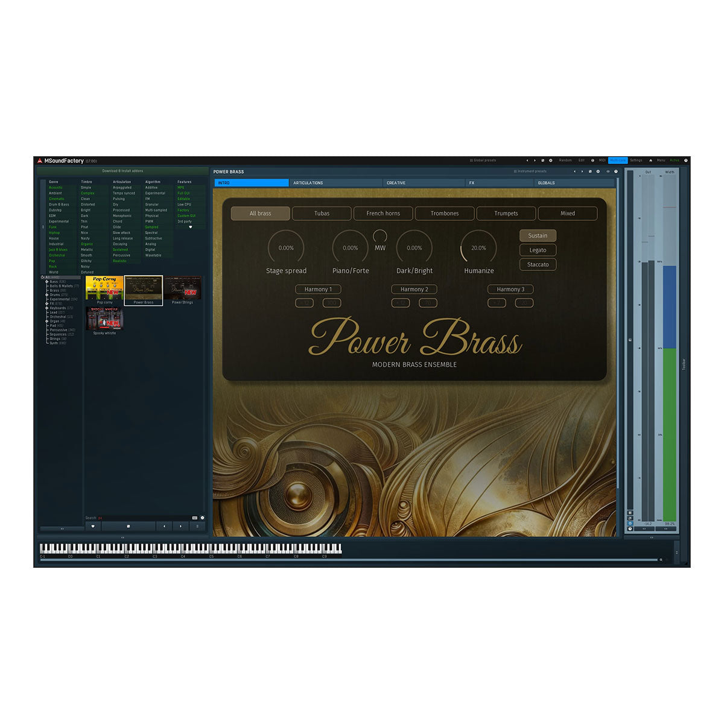
Task: Click the Stage spread knob
Action: [286, 247]
